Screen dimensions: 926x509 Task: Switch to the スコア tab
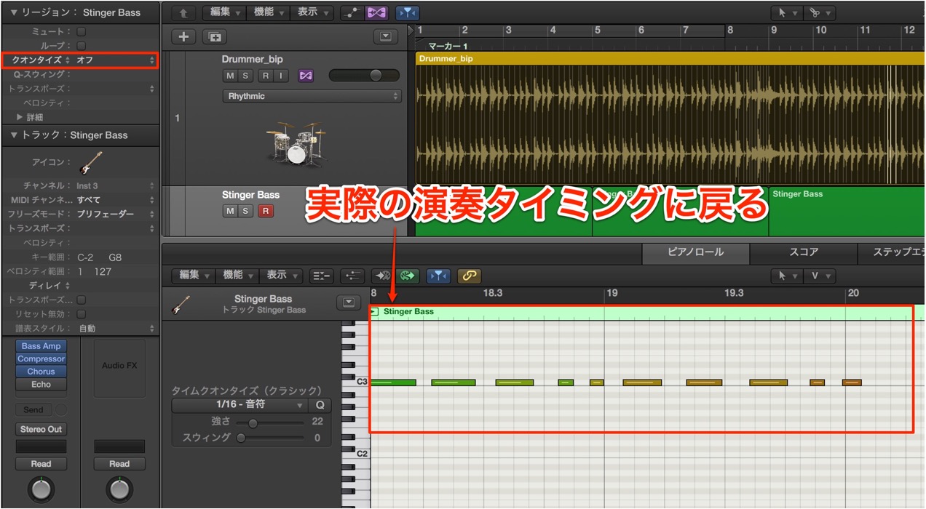pyautogui.click(x=804, y=252)
